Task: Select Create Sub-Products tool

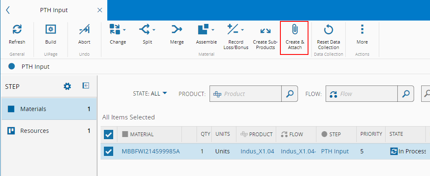Action: tap(265, 31)
